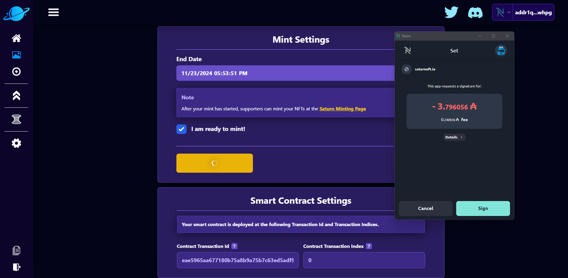
Task: Click the logout icon in sidebar
Action: tap(16, 267)
